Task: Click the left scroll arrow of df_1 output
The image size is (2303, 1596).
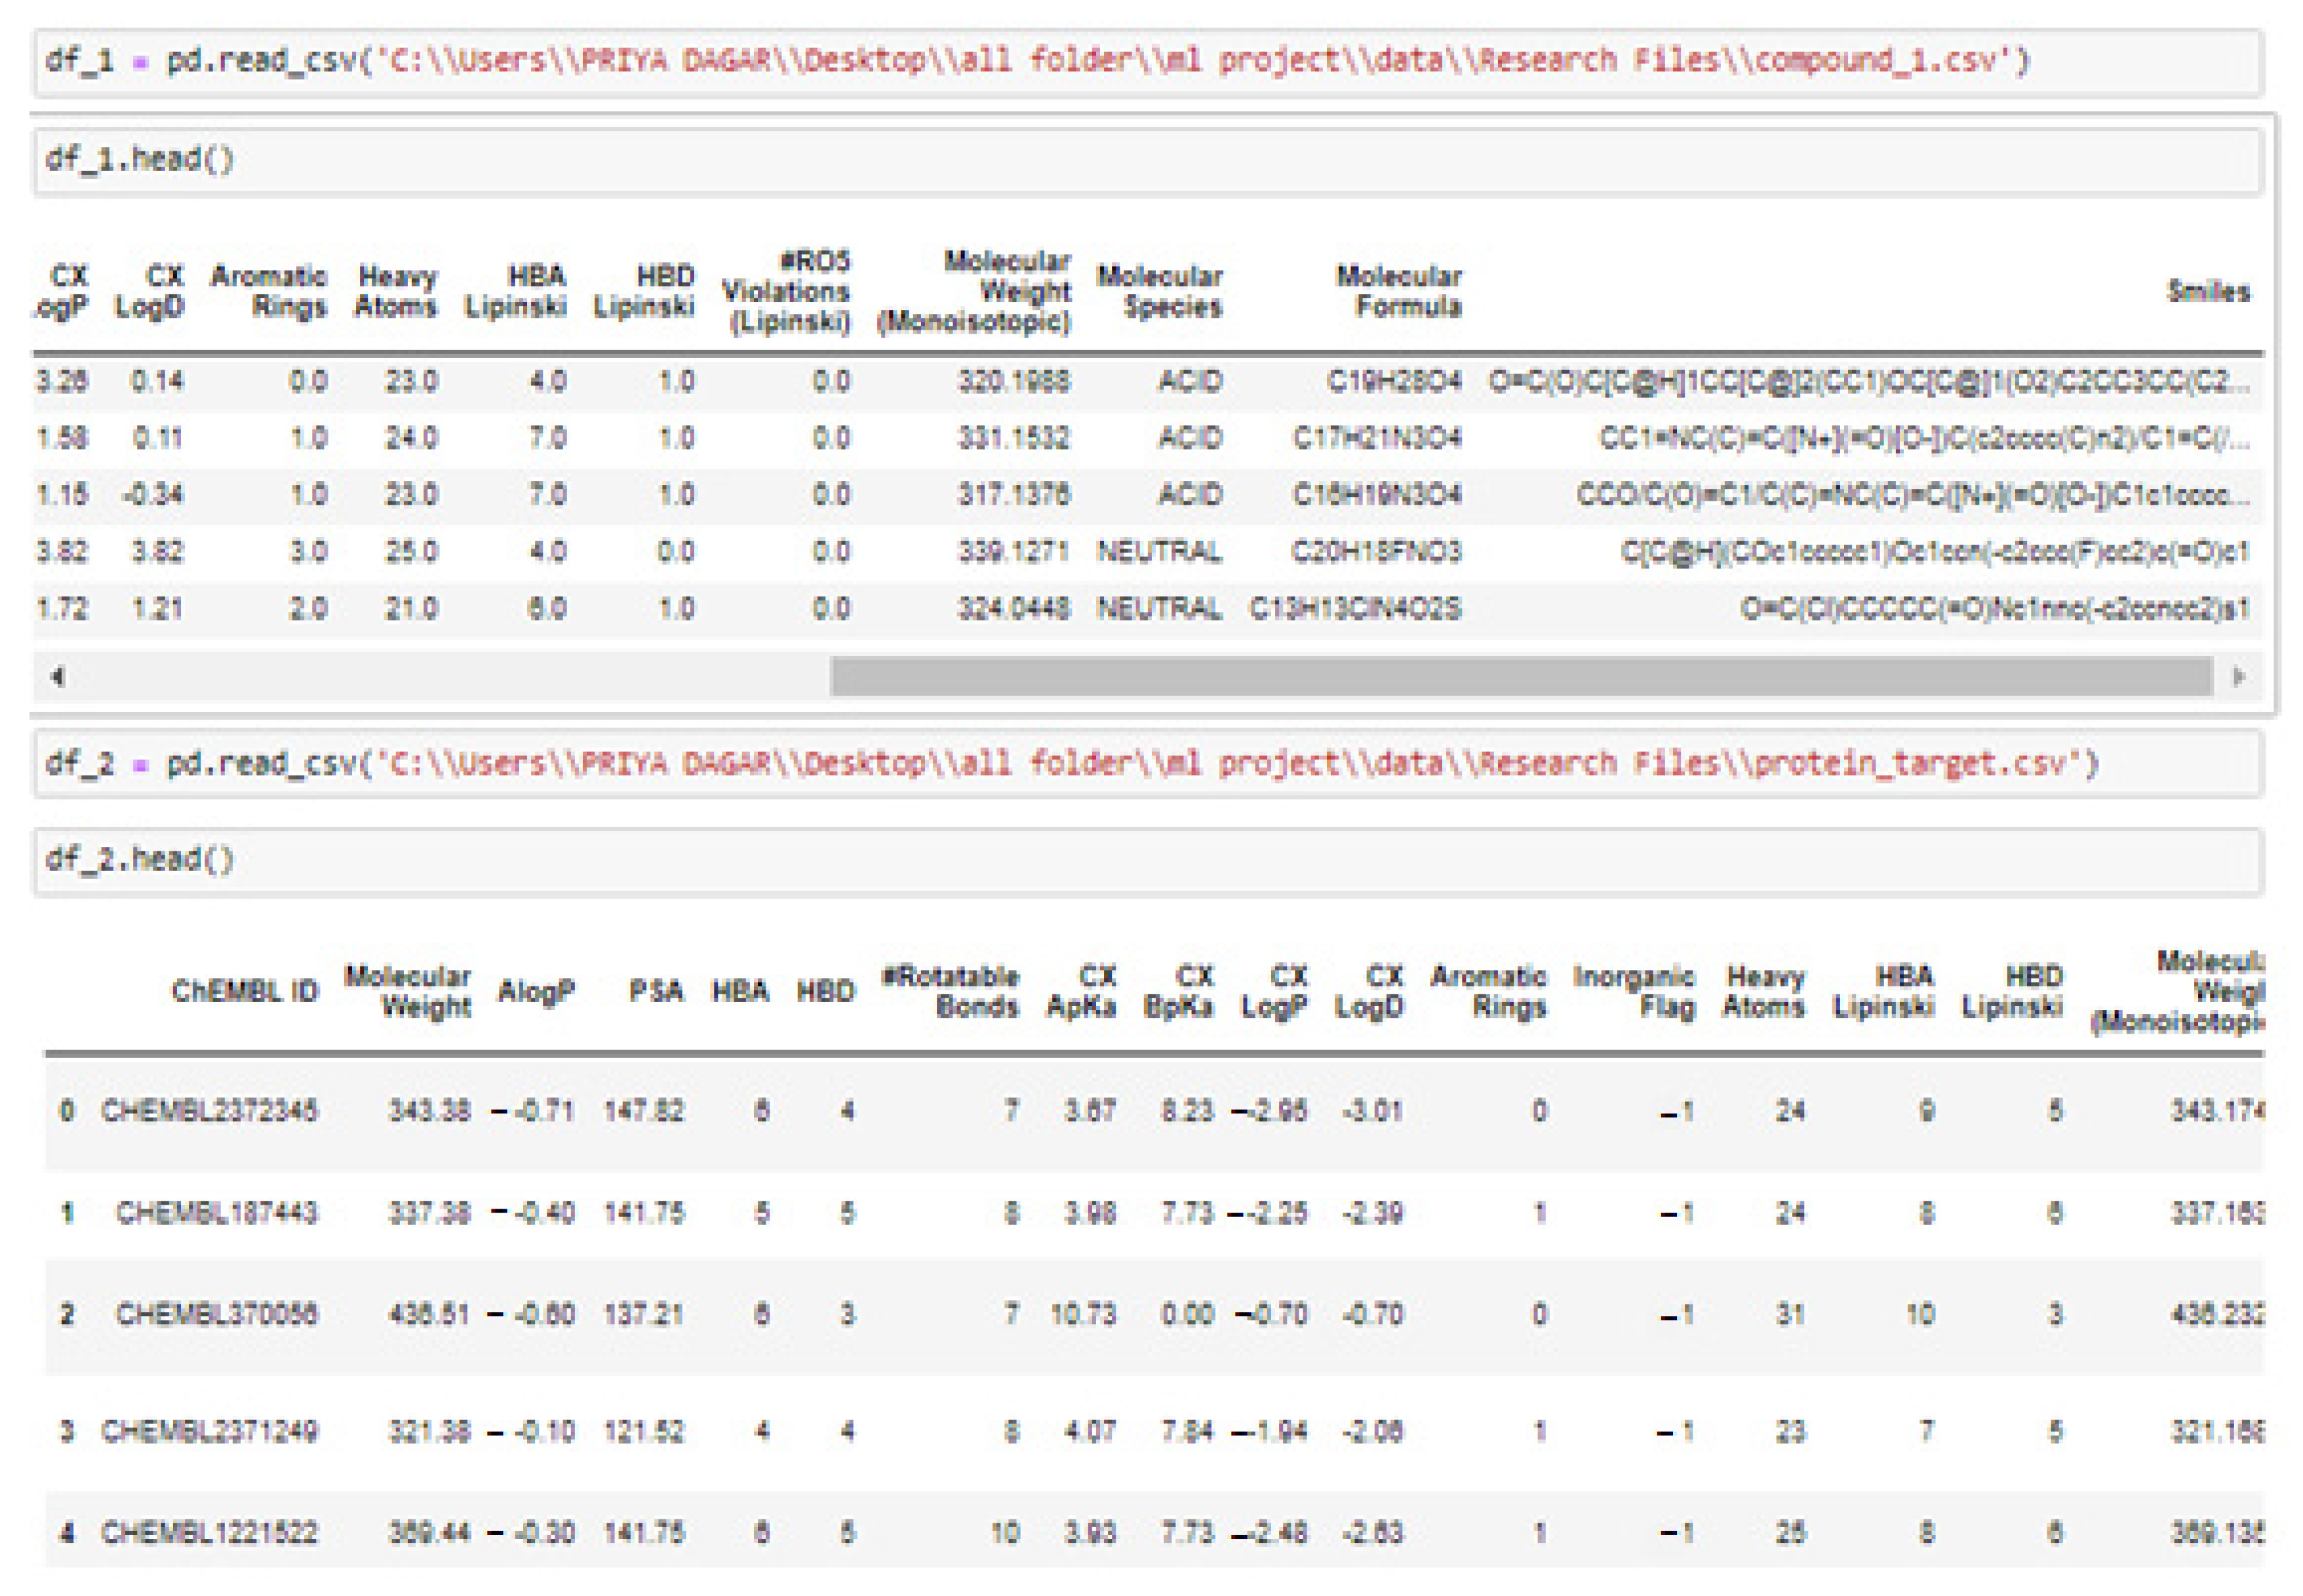Action: (57, 677)
